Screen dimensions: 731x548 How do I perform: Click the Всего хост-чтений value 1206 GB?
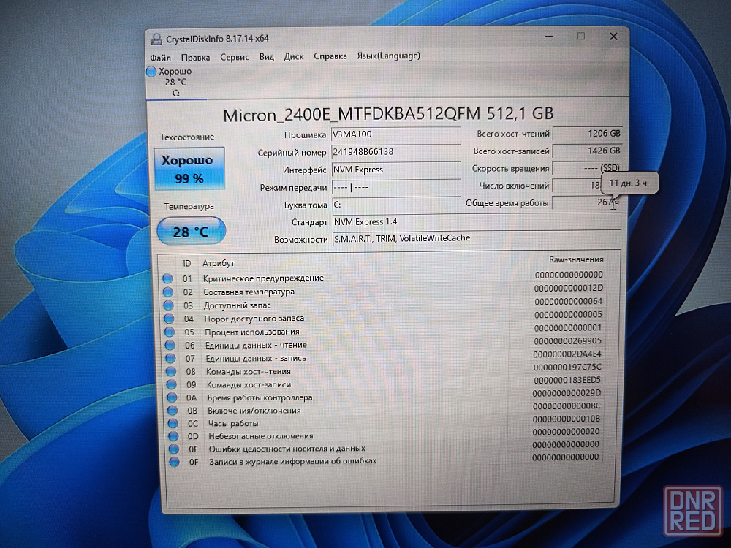(588, 133)
